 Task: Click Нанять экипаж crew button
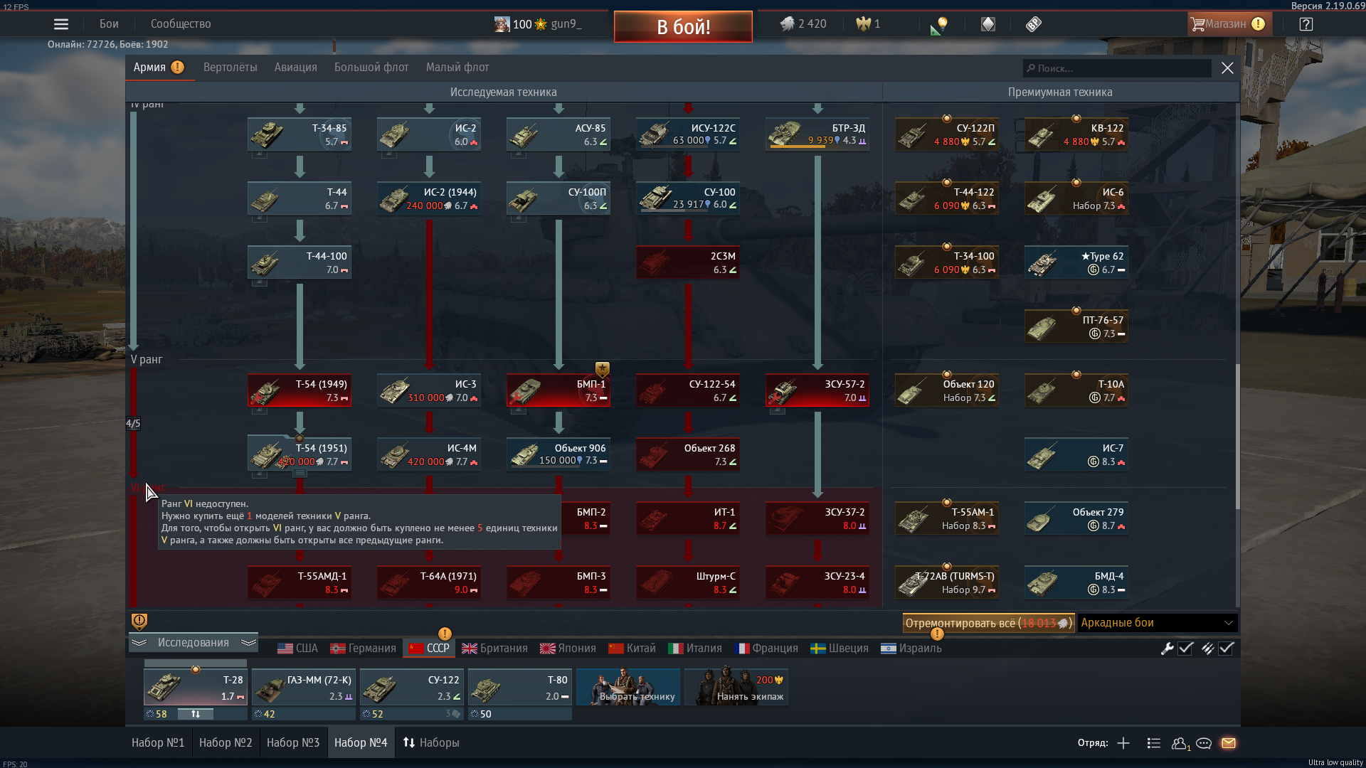736,687
